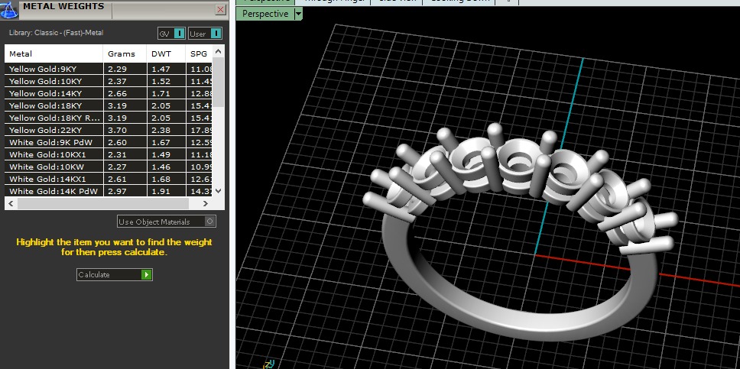Click the 2.66 grams cell
The width and height of the screenshot is (740, 369).
125,93
